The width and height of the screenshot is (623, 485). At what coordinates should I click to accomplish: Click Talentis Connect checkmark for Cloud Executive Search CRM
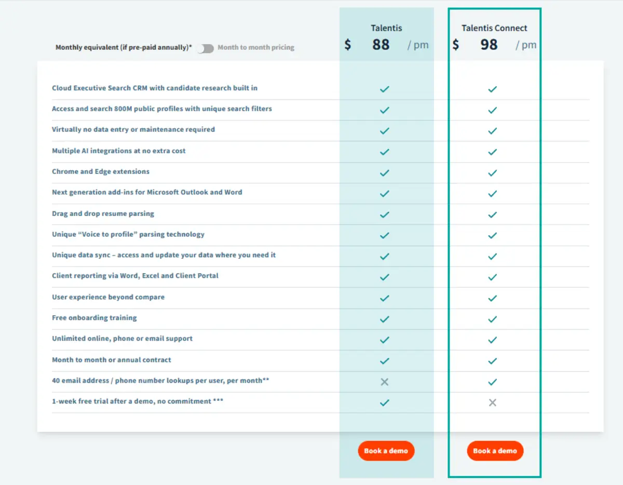(x=492, y=89)
